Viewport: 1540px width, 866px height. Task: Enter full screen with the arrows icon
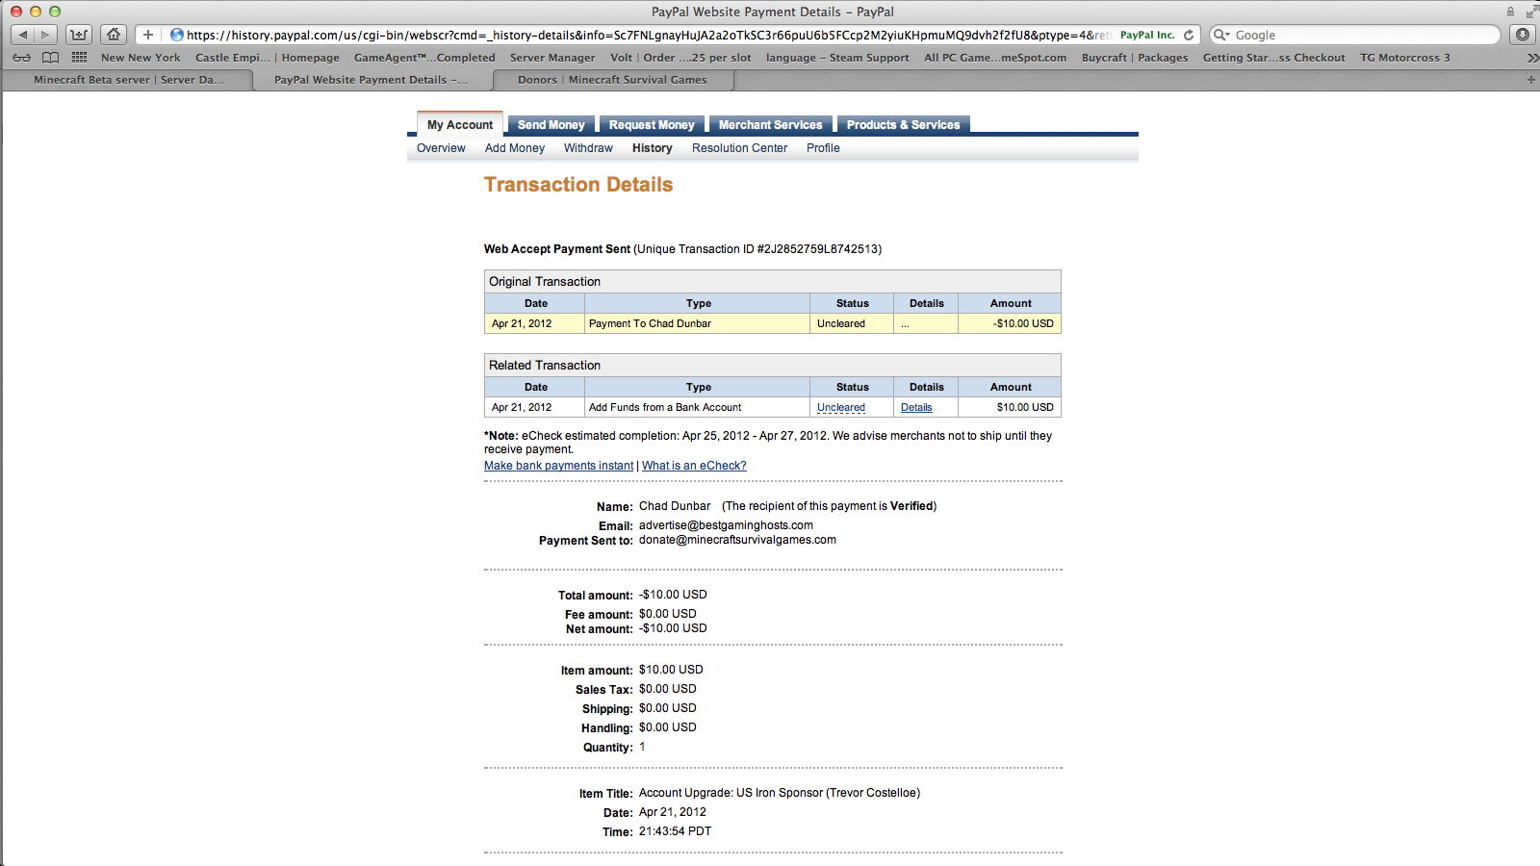tap(1531, 12)
